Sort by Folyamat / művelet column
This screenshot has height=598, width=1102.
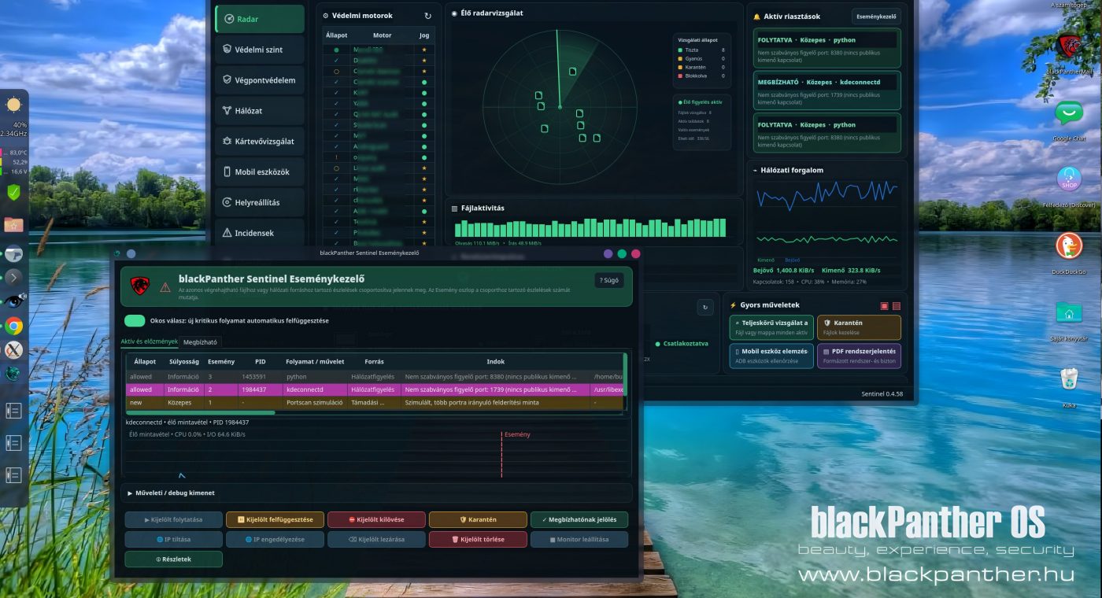[314, 361]
